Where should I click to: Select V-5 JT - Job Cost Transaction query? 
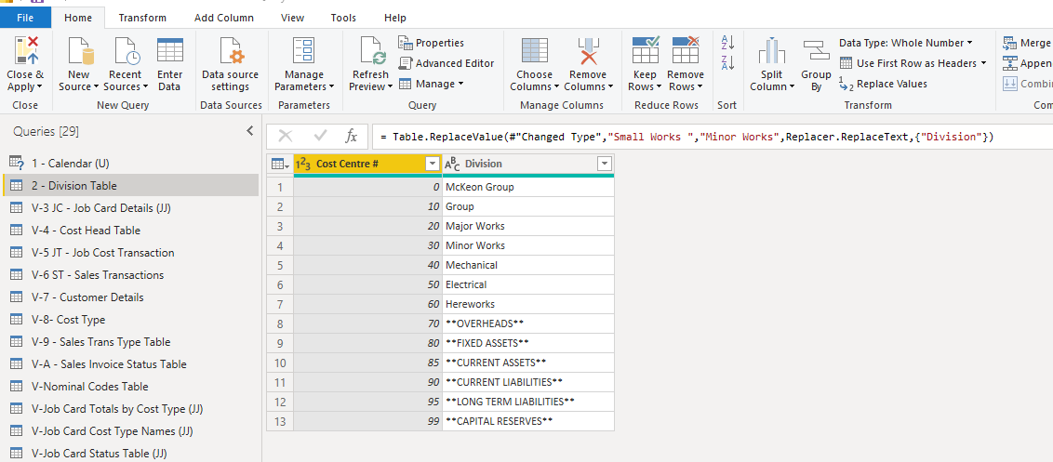click(130, 253)
